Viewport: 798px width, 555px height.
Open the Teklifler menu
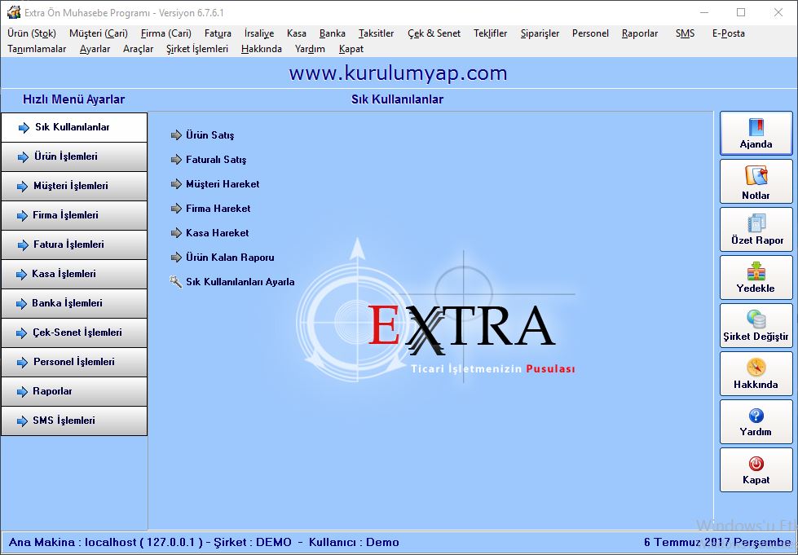pos(490,33)
